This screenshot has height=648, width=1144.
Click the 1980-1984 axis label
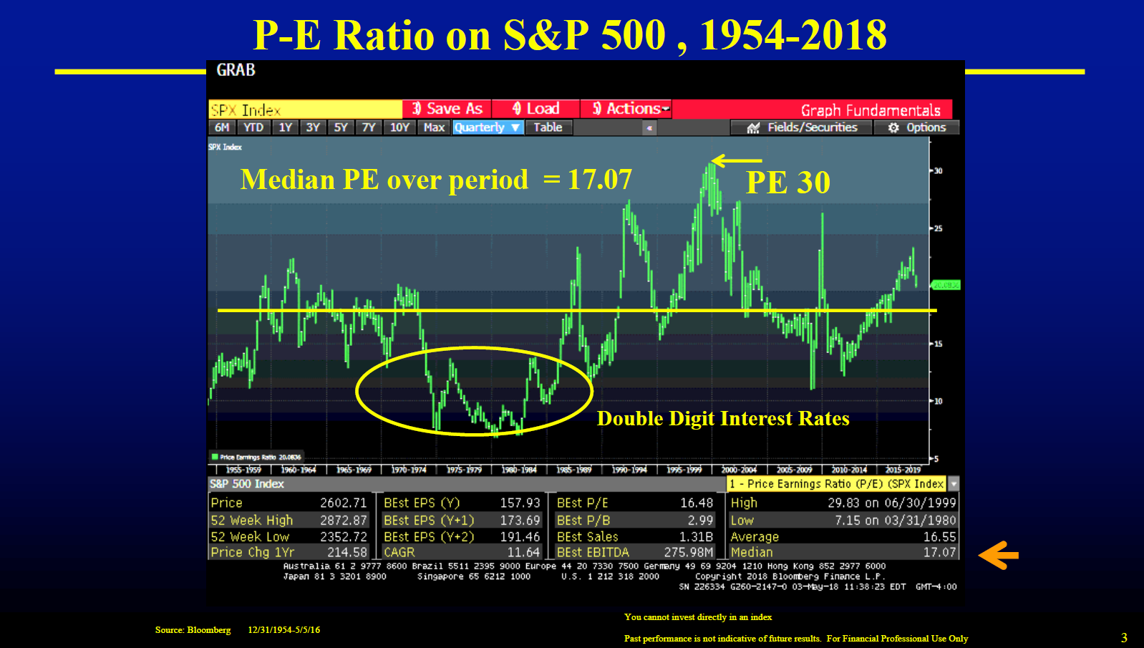point(519,470)
